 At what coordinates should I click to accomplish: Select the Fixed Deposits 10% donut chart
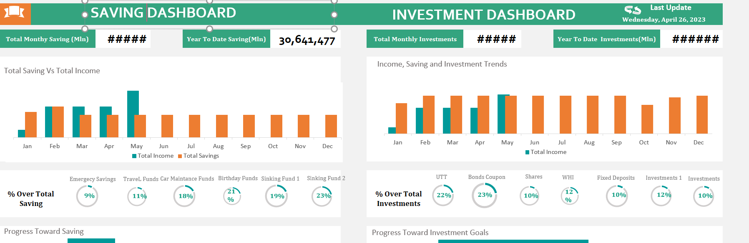tap(617, 195)
